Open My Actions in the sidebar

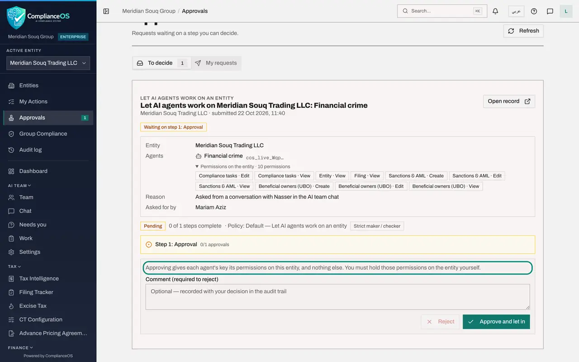click(x=48, y=101)
